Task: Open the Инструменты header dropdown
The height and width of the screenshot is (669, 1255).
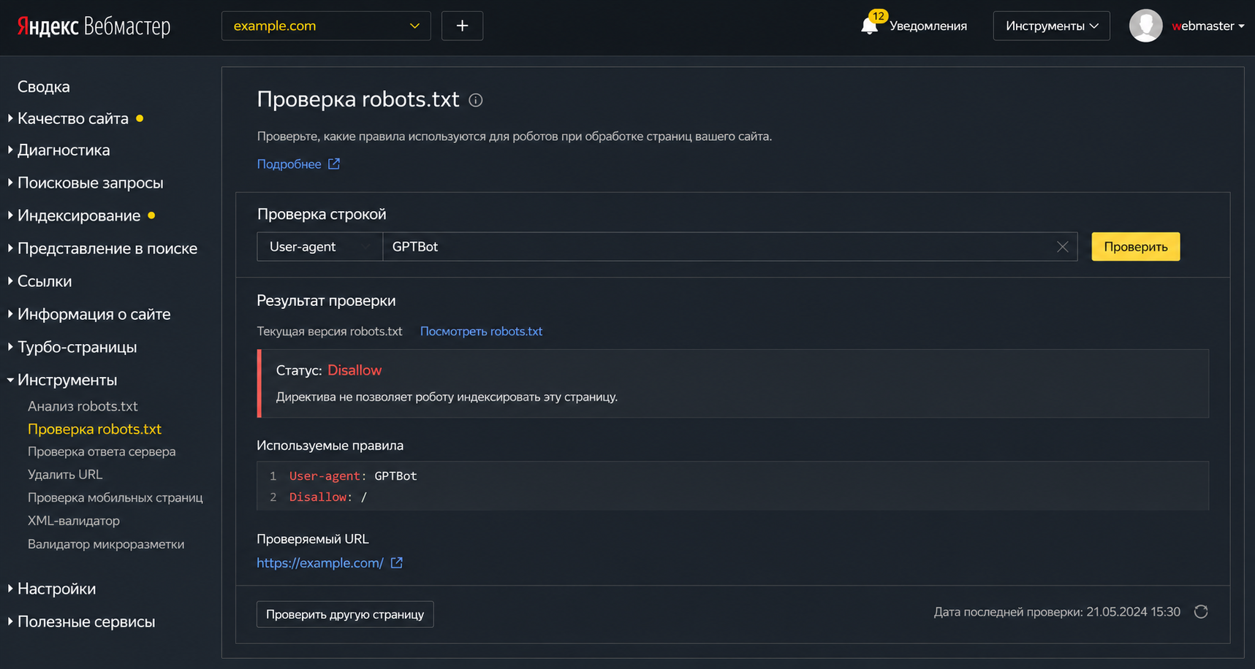Action: [1051, 26]
